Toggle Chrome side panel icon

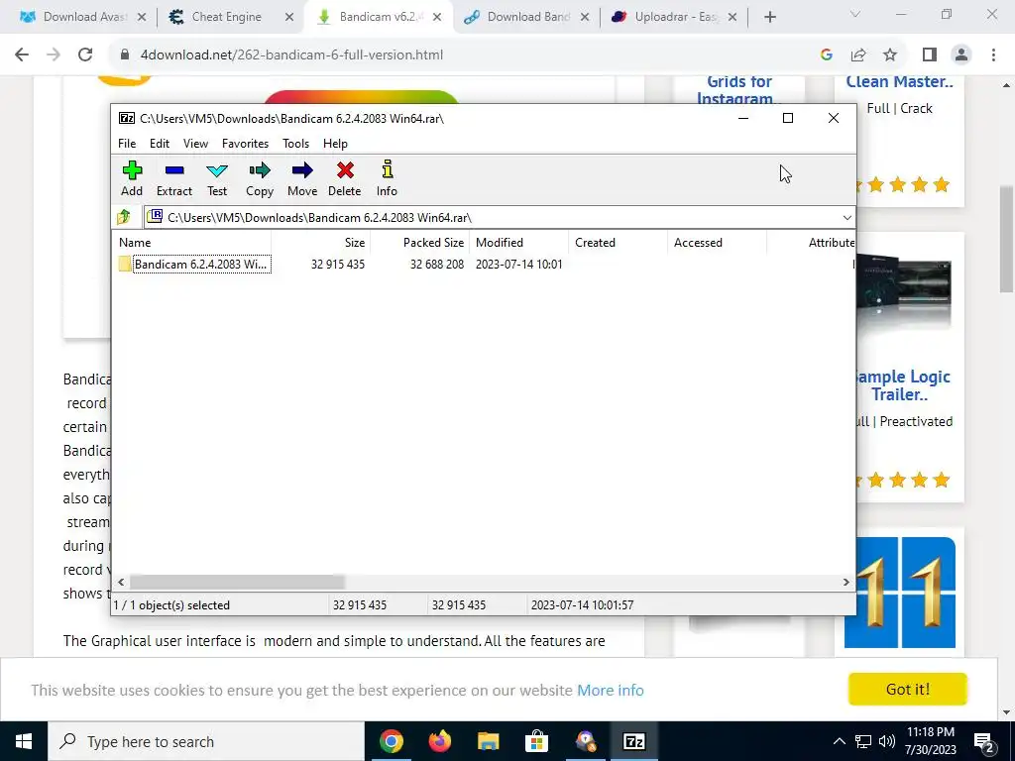click(x=930, y=55)
